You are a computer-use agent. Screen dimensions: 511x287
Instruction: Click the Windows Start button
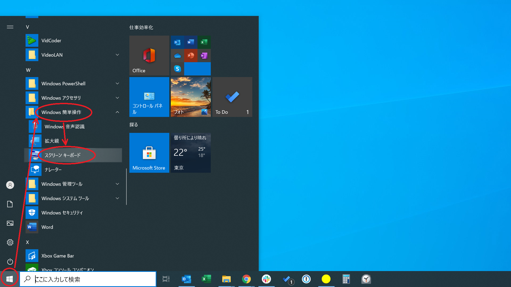click(10, 279)
